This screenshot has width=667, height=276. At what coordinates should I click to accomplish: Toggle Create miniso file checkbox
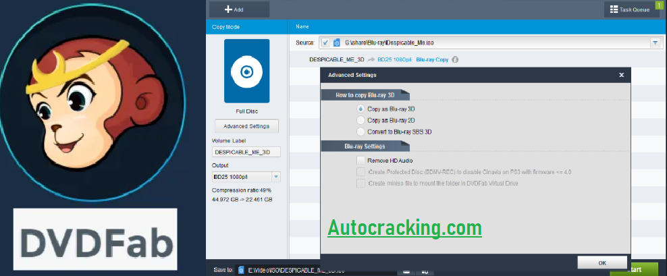pos(361,184)
